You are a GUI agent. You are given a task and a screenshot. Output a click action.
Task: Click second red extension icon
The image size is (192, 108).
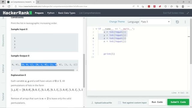click(x=154, y=6)
